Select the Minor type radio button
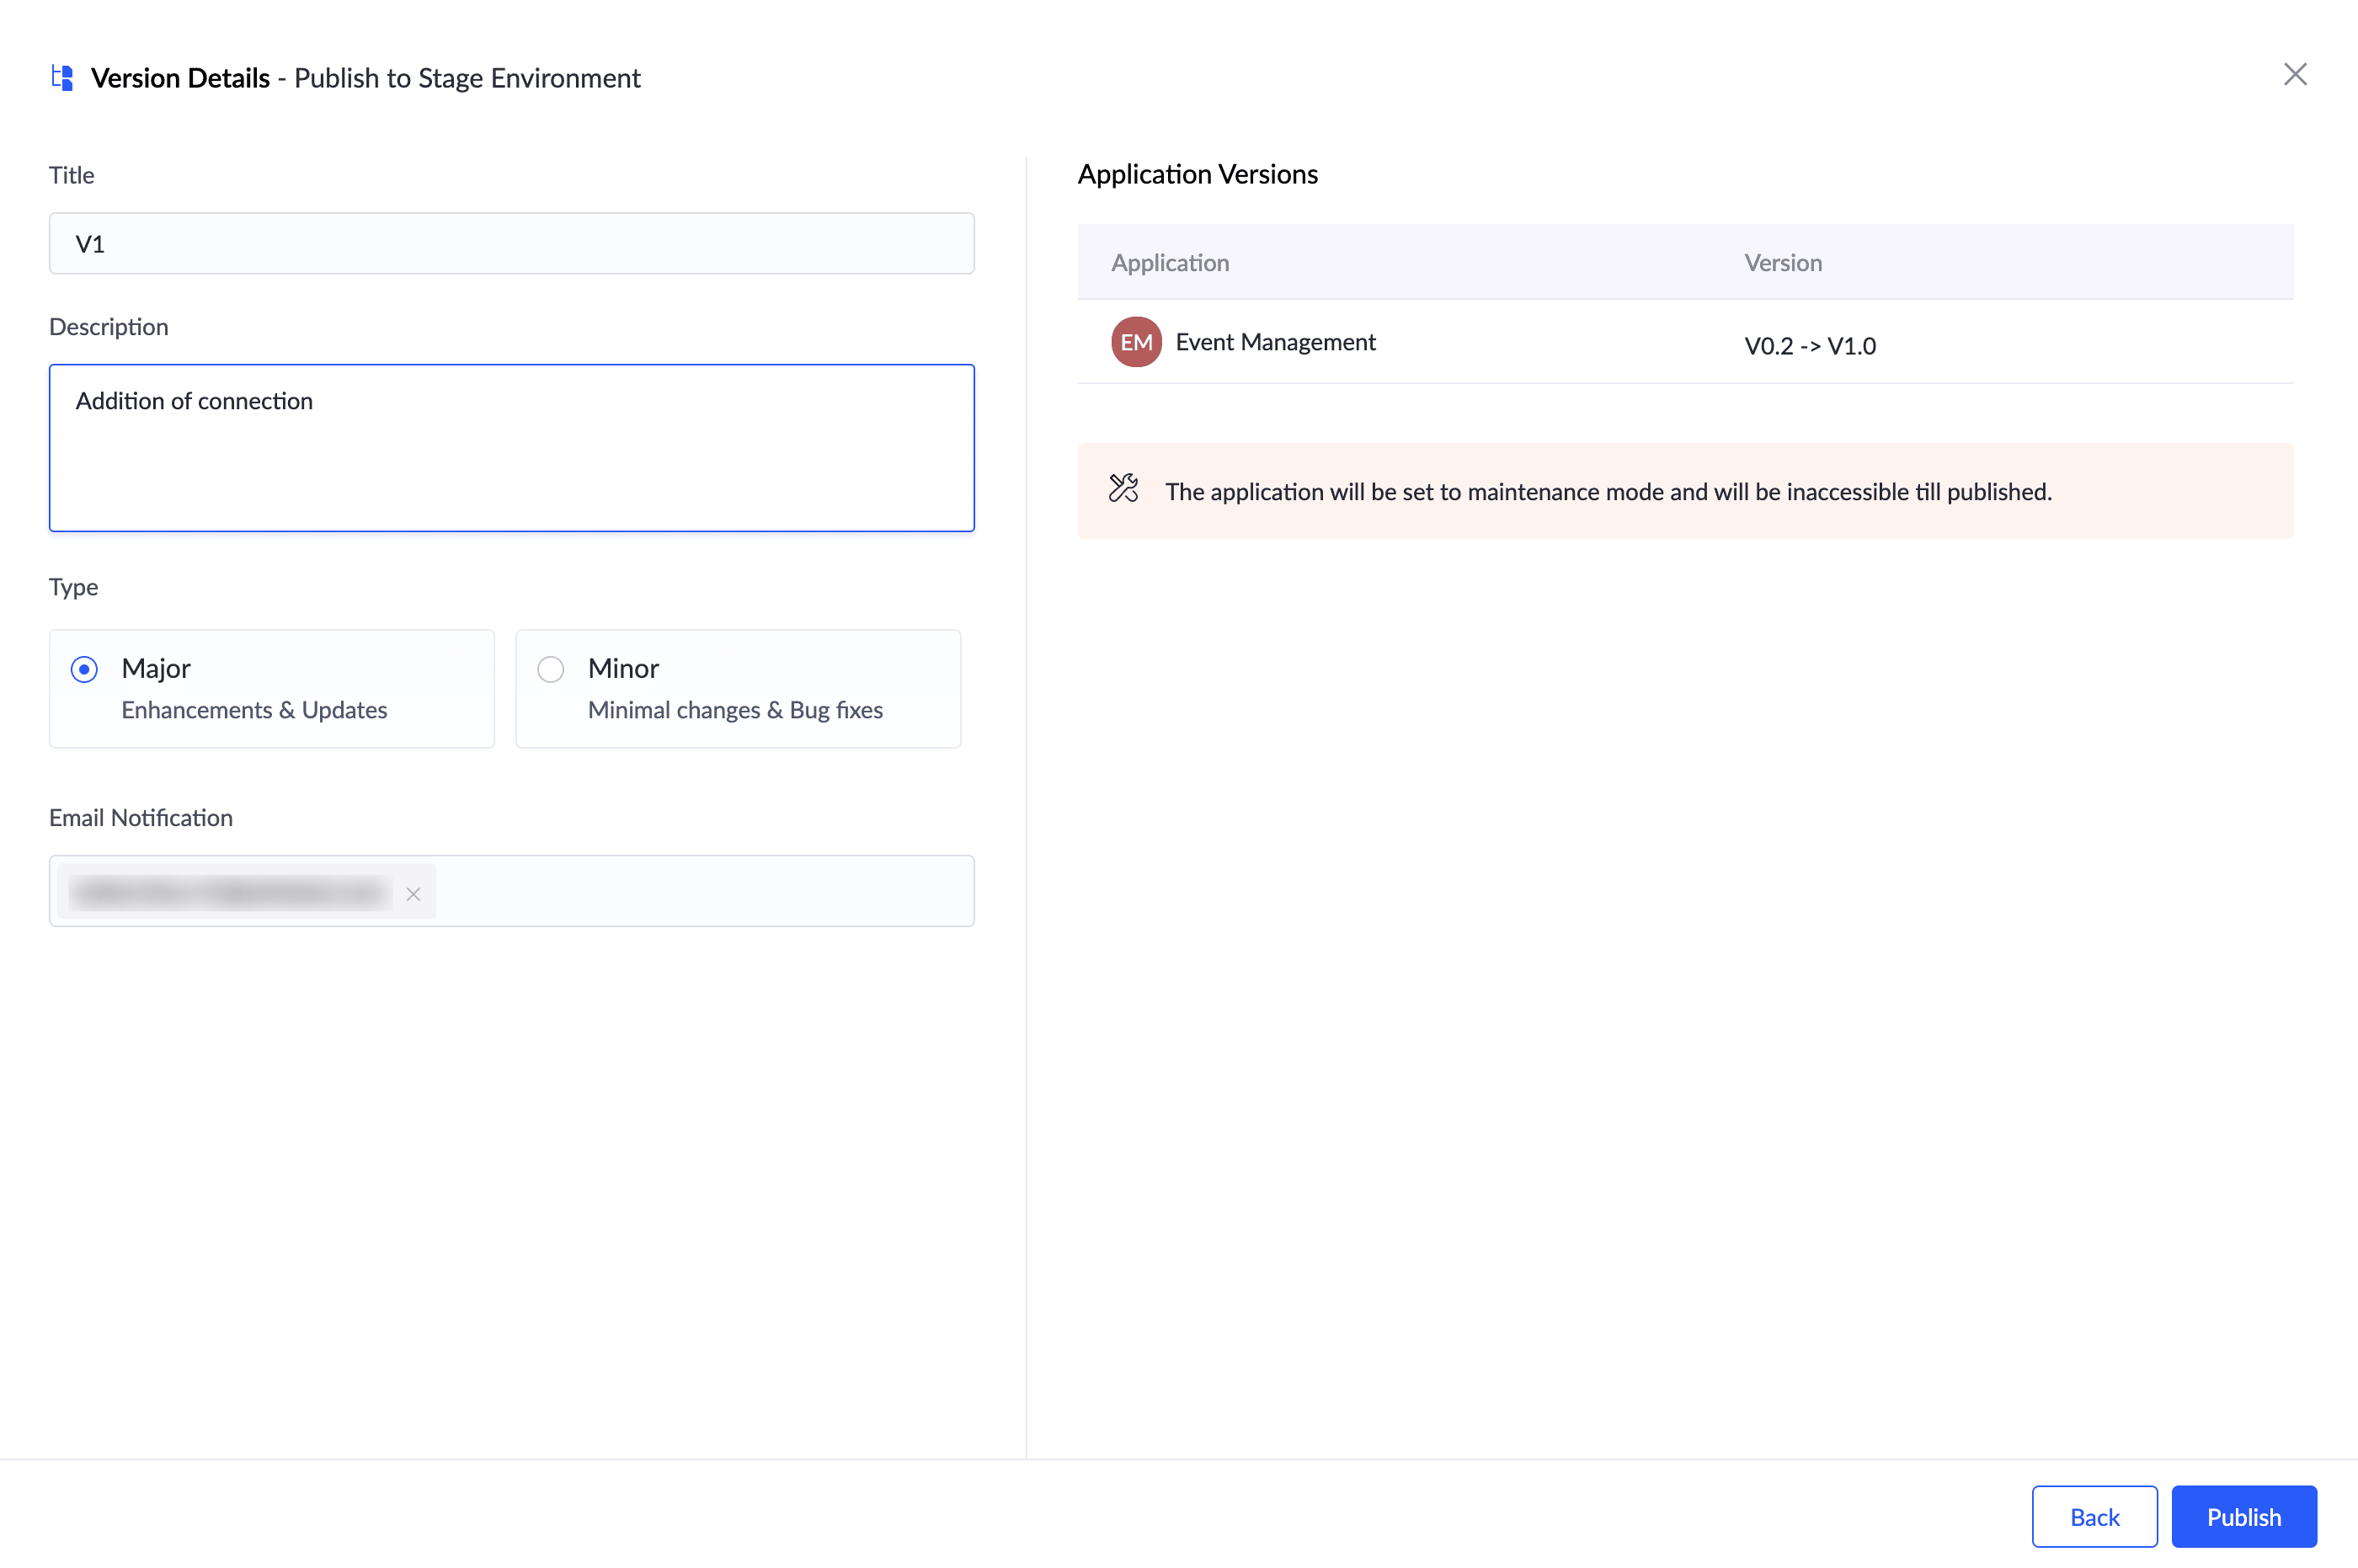Image resolution: width=2358 pixels, height=1568 pixels. [551, 669]
